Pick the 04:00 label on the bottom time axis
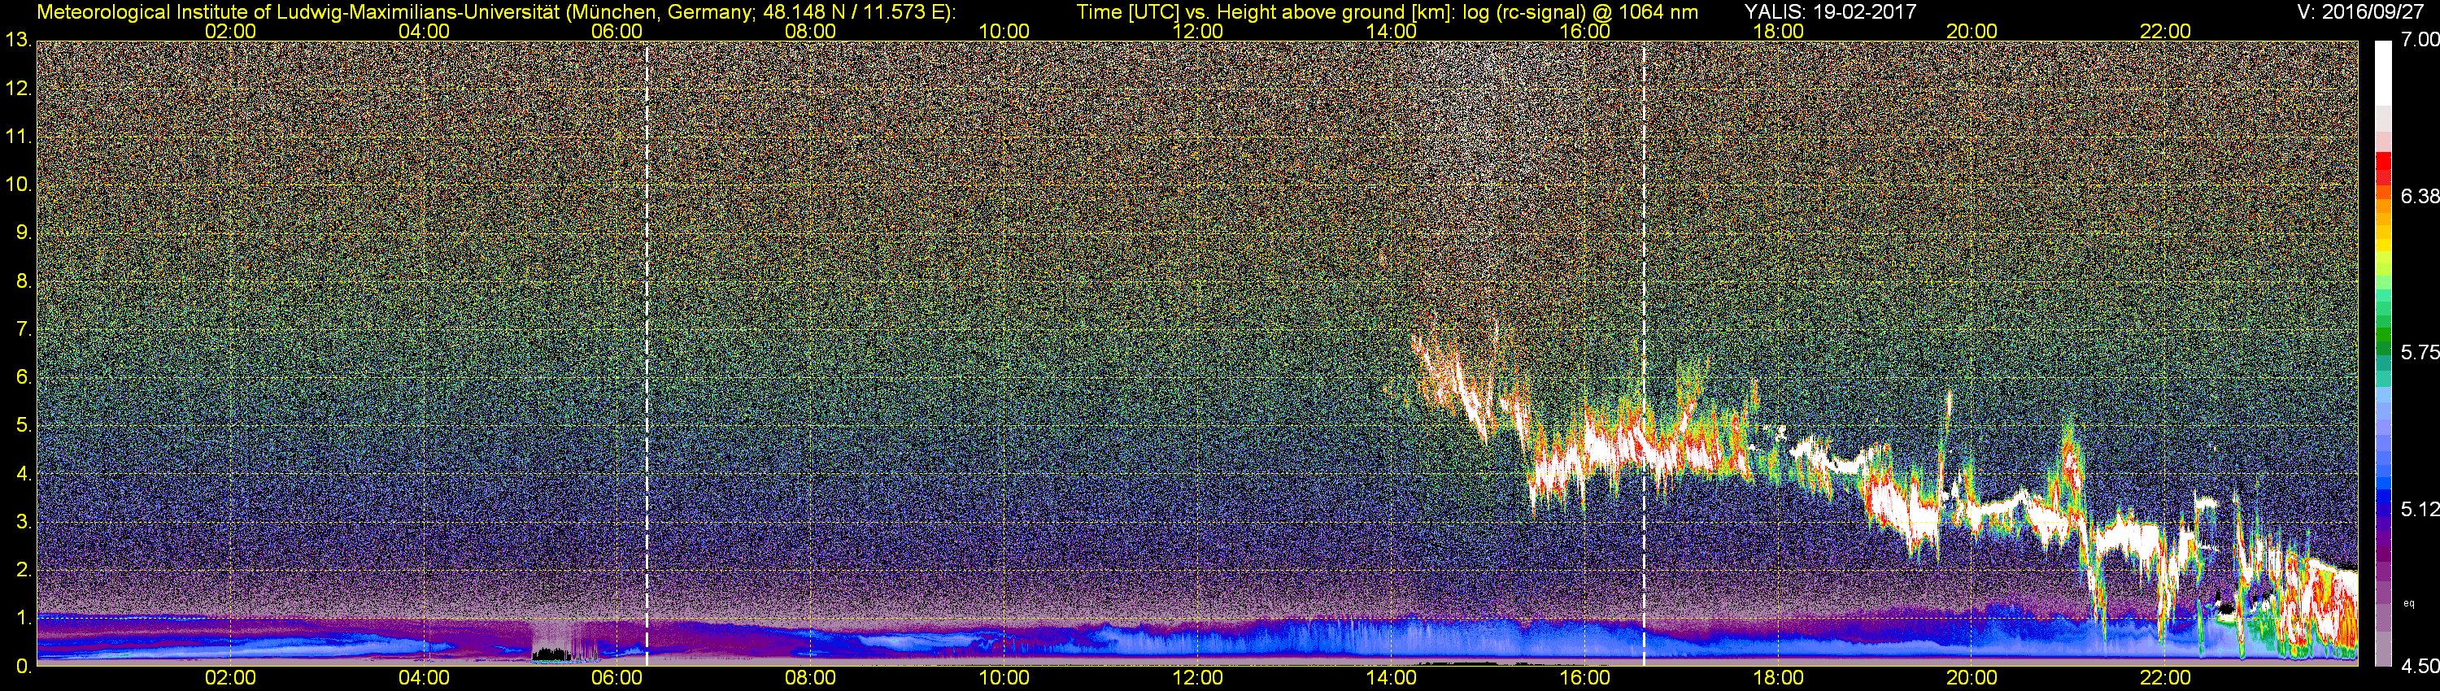 424,679
